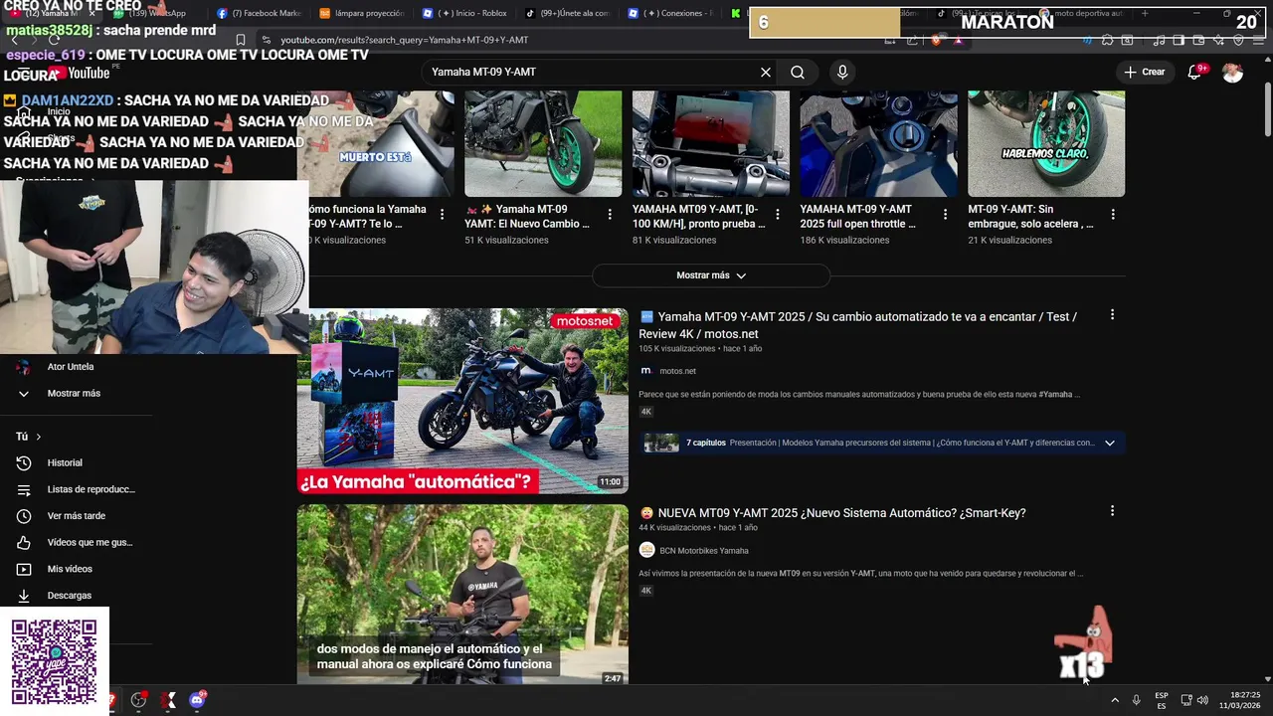Open options for '[0-100 KM/H]' short
1273x716 pixels.
(x=778, y=214)
